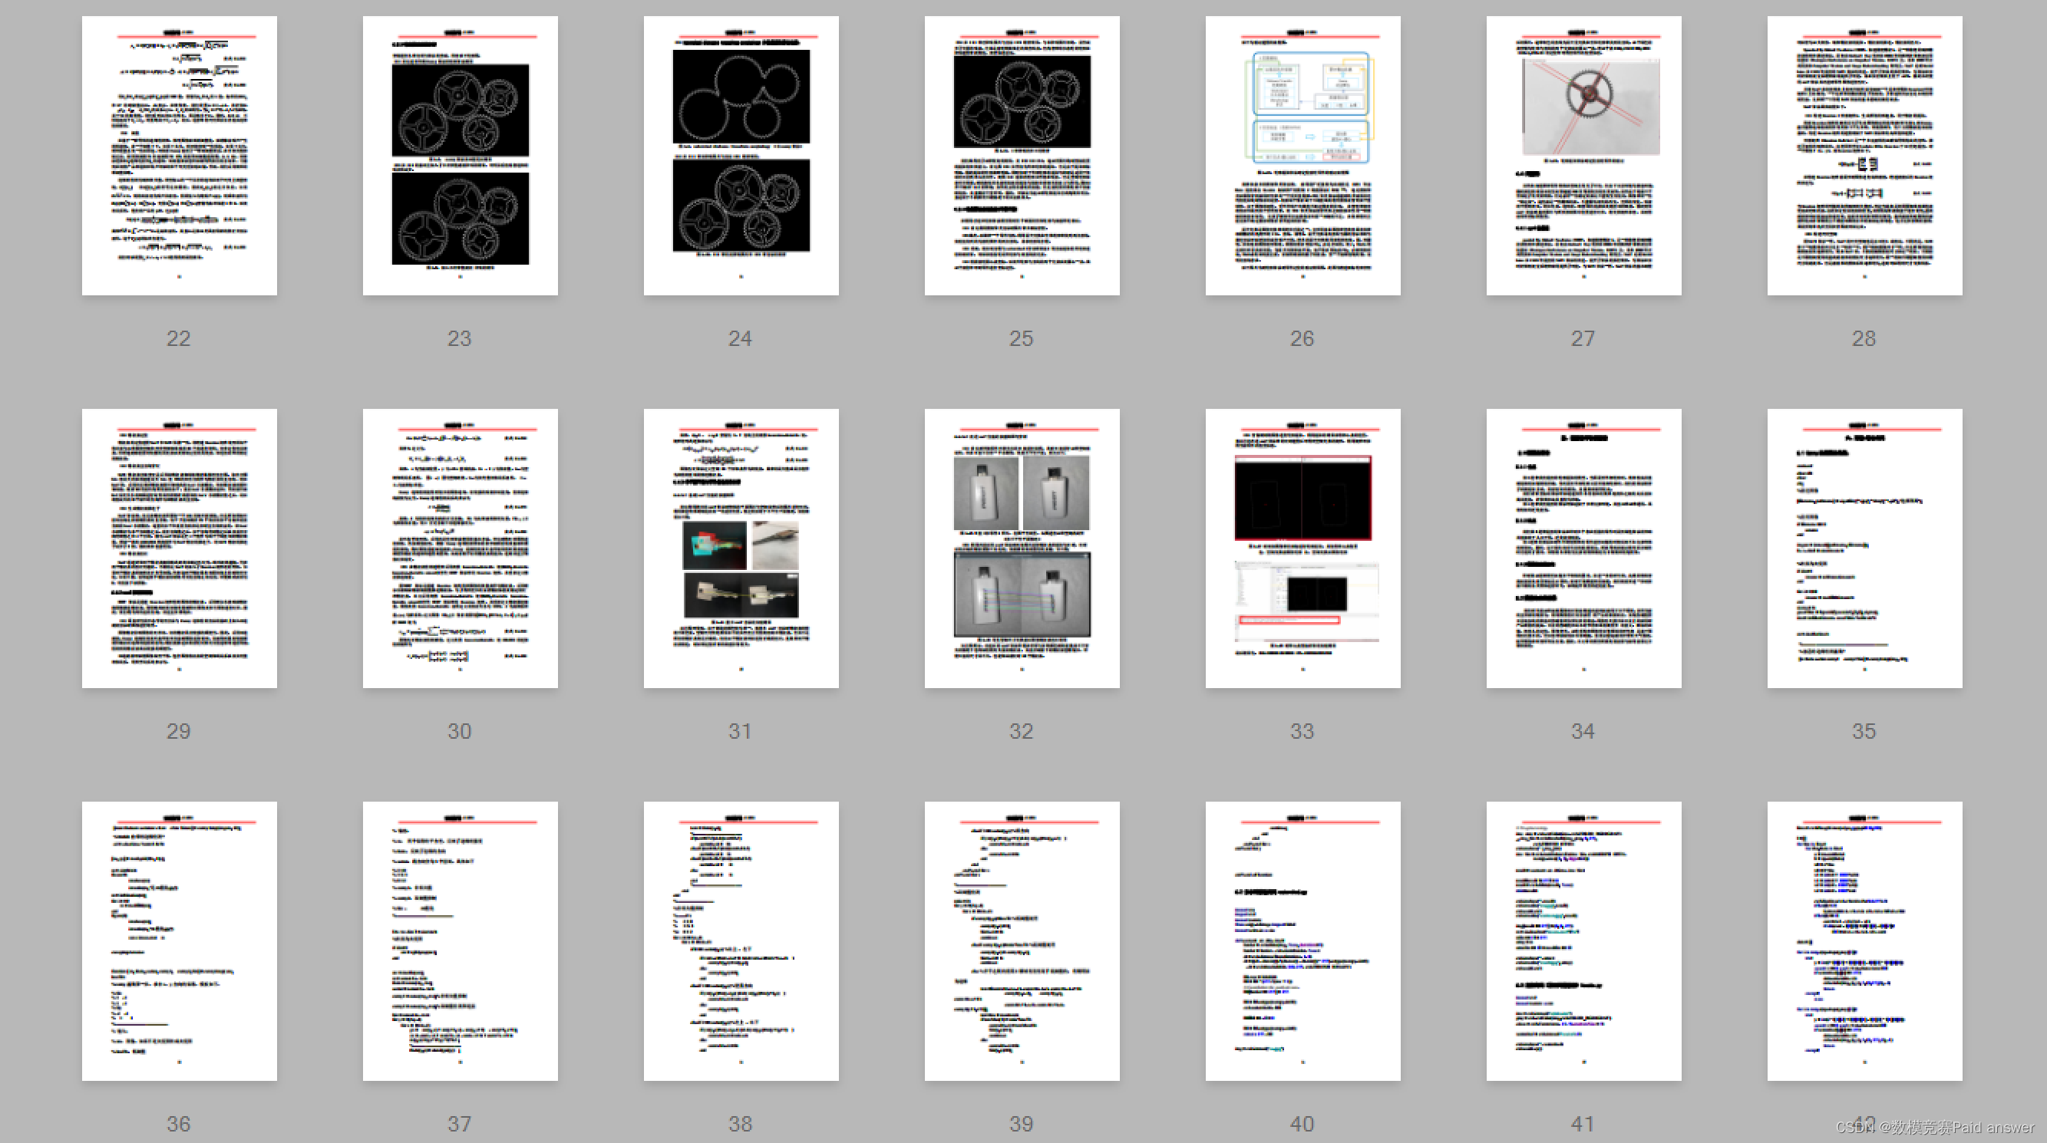This screenshot has width=2047, height=1143.
Task: Open page 22 thumbnail with formulas
Action: (x=179, y=156)
